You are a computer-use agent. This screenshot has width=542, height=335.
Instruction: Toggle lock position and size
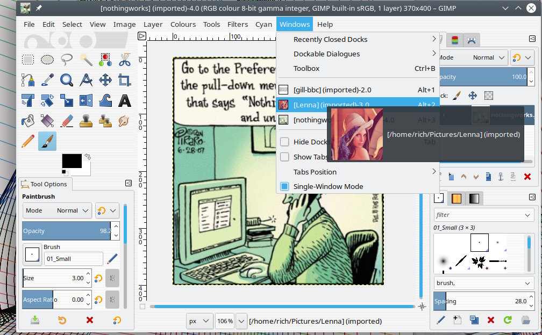(x=473, y=96)
